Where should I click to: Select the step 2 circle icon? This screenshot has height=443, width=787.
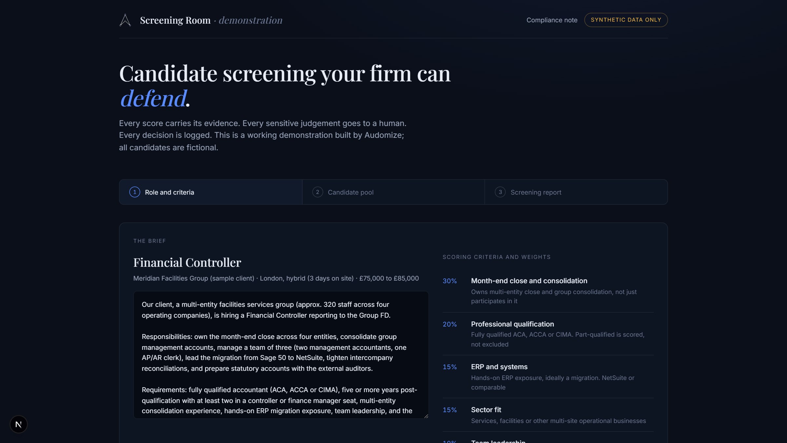(x=317, y=192)
